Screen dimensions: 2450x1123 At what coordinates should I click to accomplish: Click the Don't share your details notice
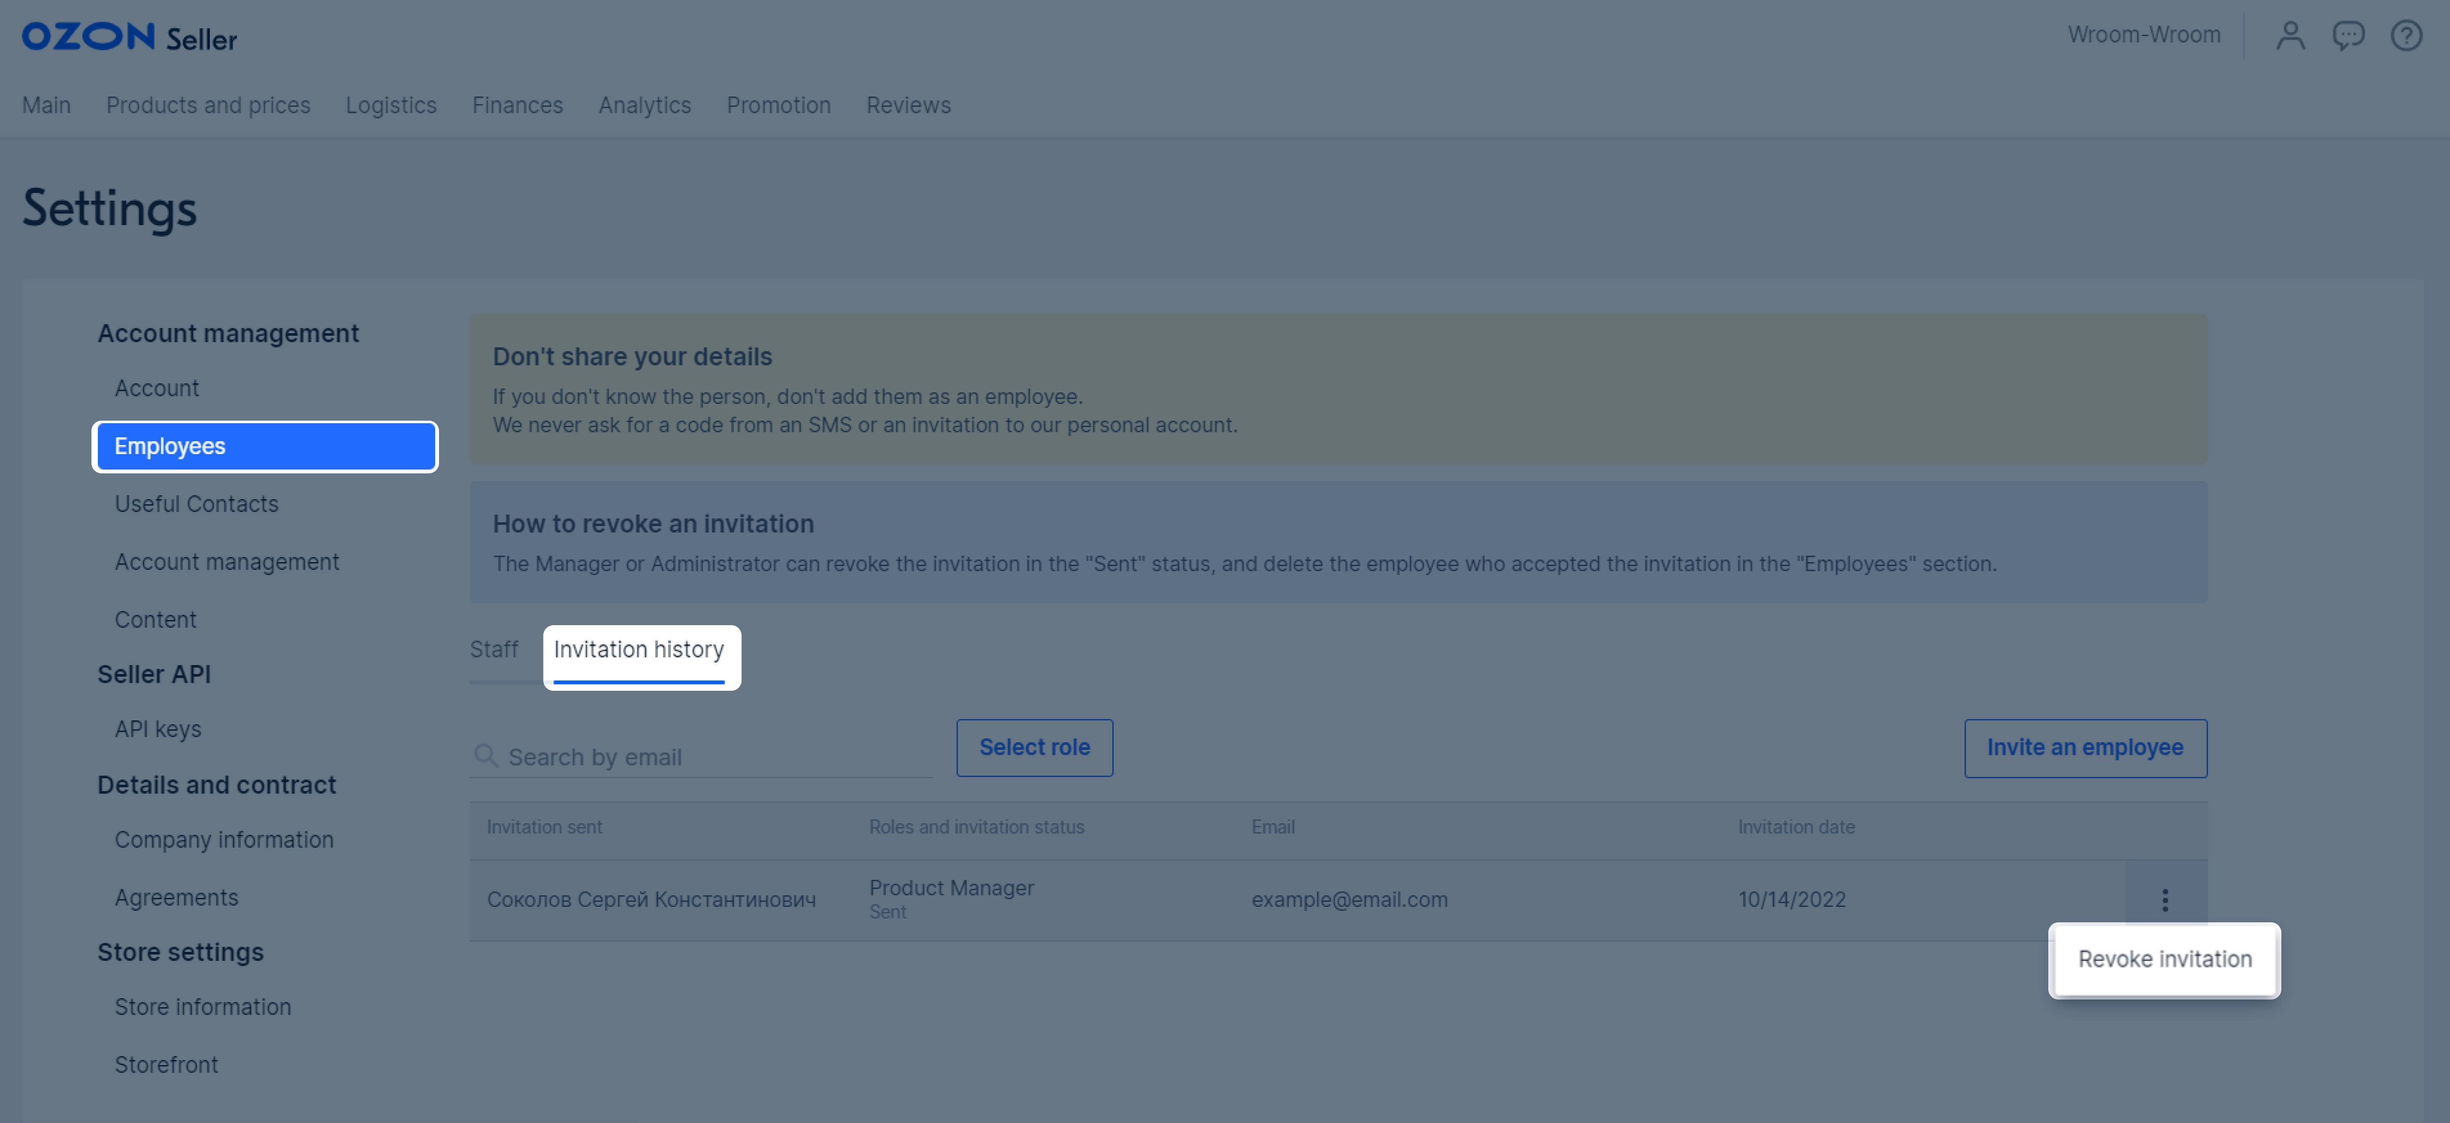(x=1338, y=389)
